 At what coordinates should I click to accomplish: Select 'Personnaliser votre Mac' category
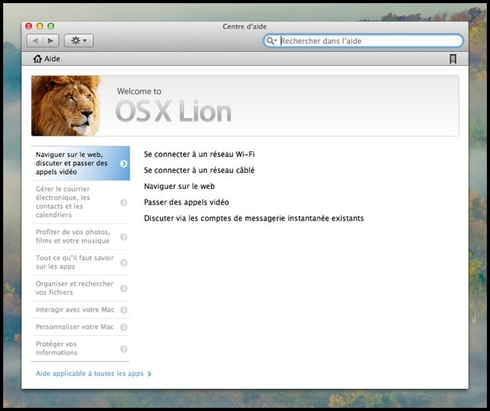(80, 327)
